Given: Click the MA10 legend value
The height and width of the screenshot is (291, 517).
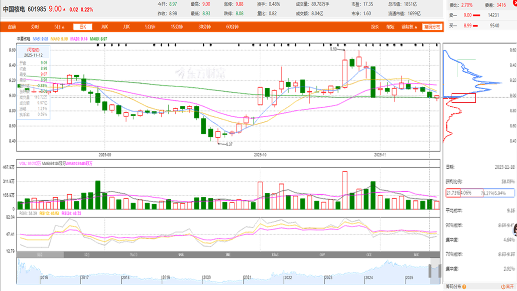Looking at the screenshot, I should pyautogui.click(x=59, y=39).
